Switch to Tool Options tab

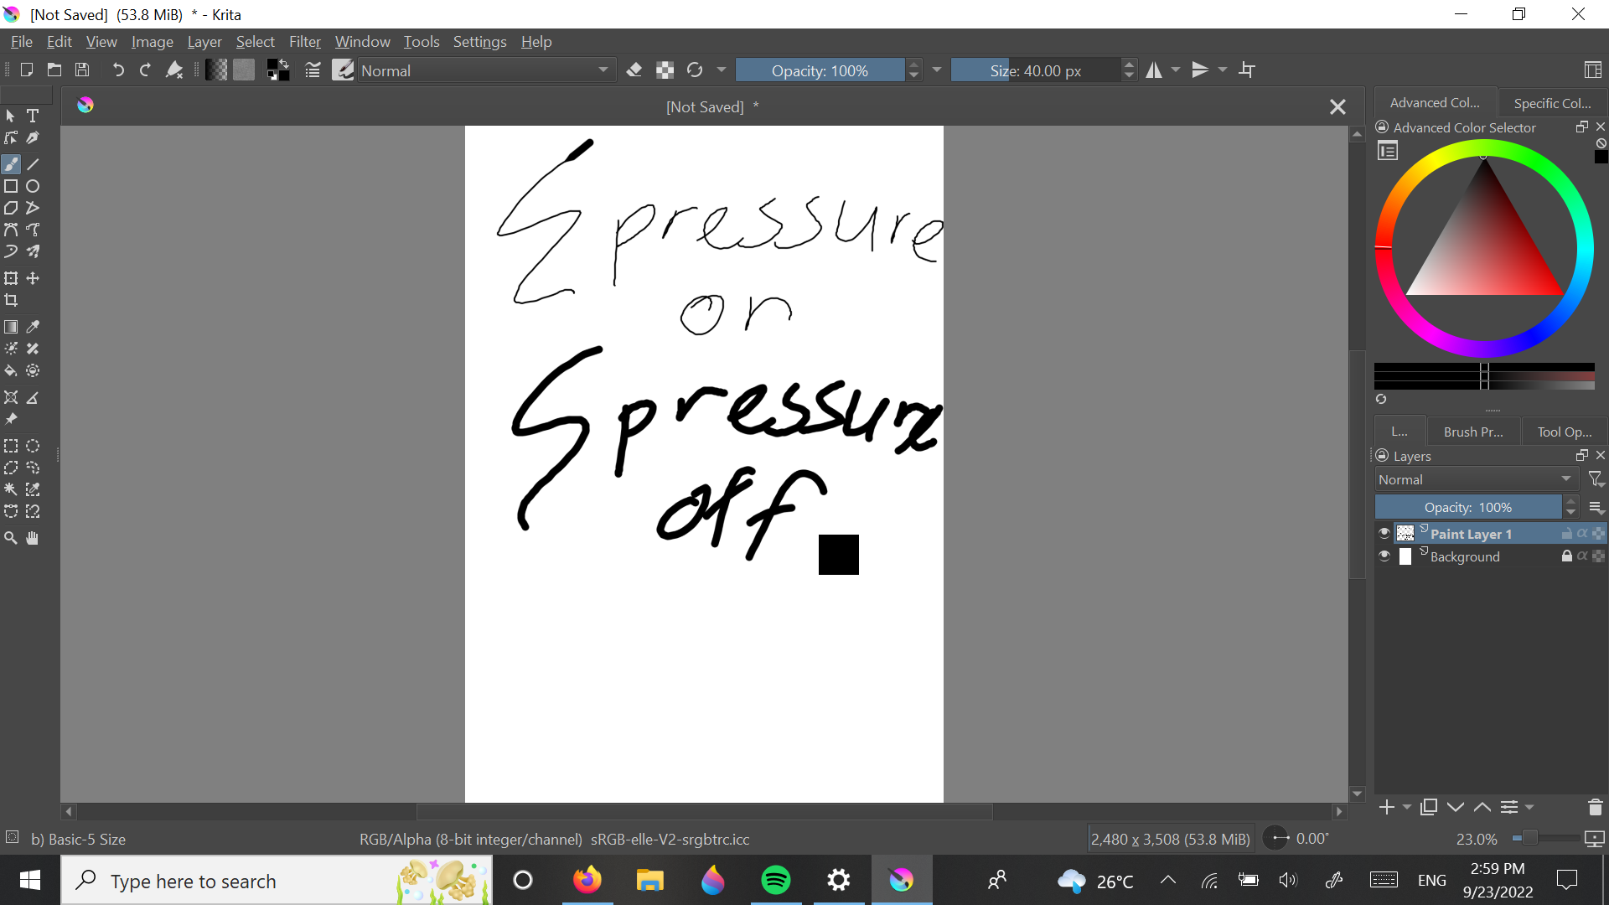[1564, 432]
